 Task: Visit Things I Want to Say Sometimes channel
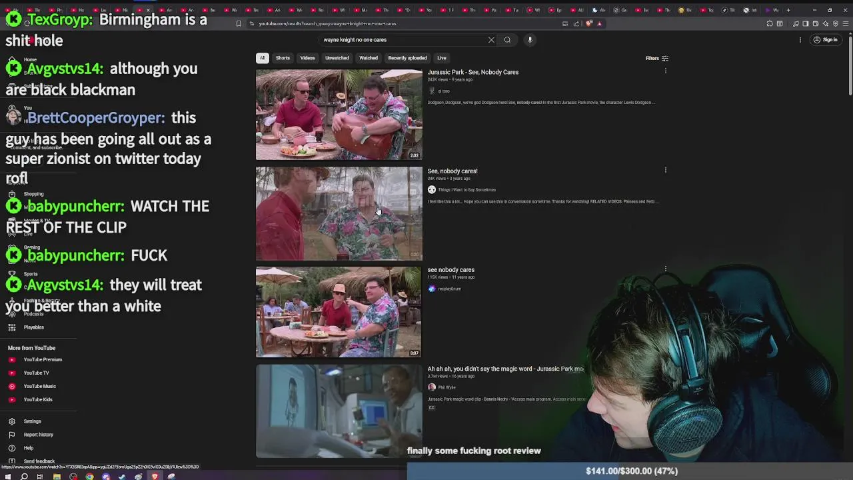click(x=466, y=190)
